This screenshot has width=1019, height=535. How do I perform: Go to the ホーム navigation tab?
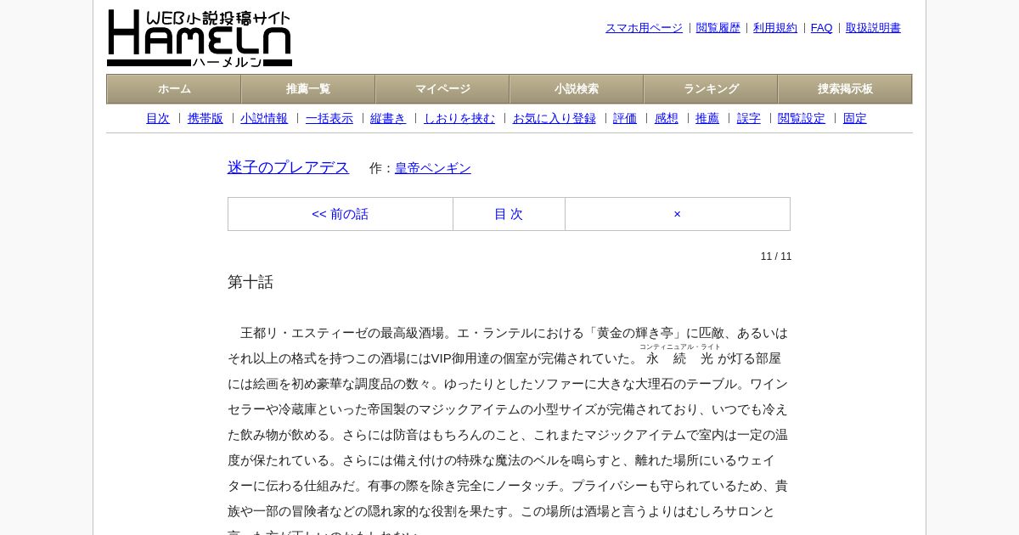(x=174, y=89)
